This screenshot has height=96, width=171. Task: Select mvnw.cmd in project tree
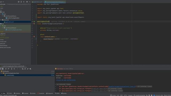click(x=3, y=42)
